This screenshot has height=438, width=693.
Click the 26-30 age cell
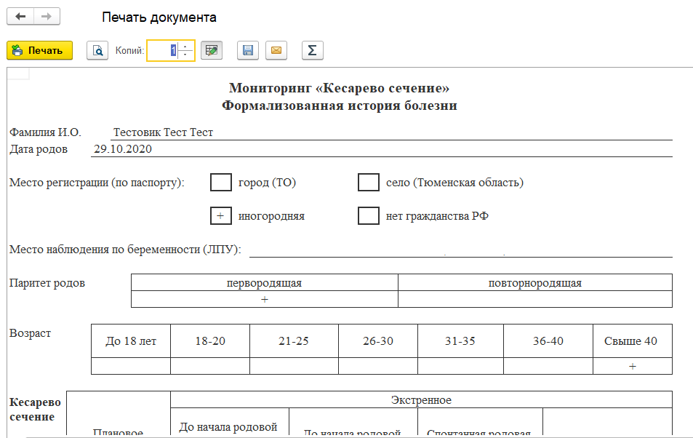(x=378, y=341)
